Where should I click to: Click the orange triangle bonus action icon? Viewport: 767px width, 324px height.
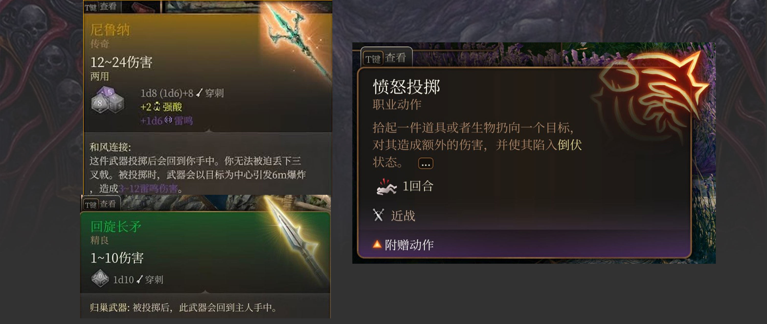(x=377, y=244)
